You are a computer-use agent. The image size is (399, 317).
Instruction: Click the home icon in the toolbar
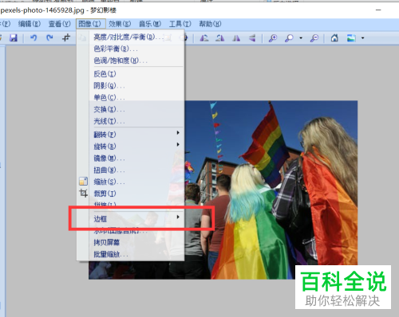pos(334,38)
